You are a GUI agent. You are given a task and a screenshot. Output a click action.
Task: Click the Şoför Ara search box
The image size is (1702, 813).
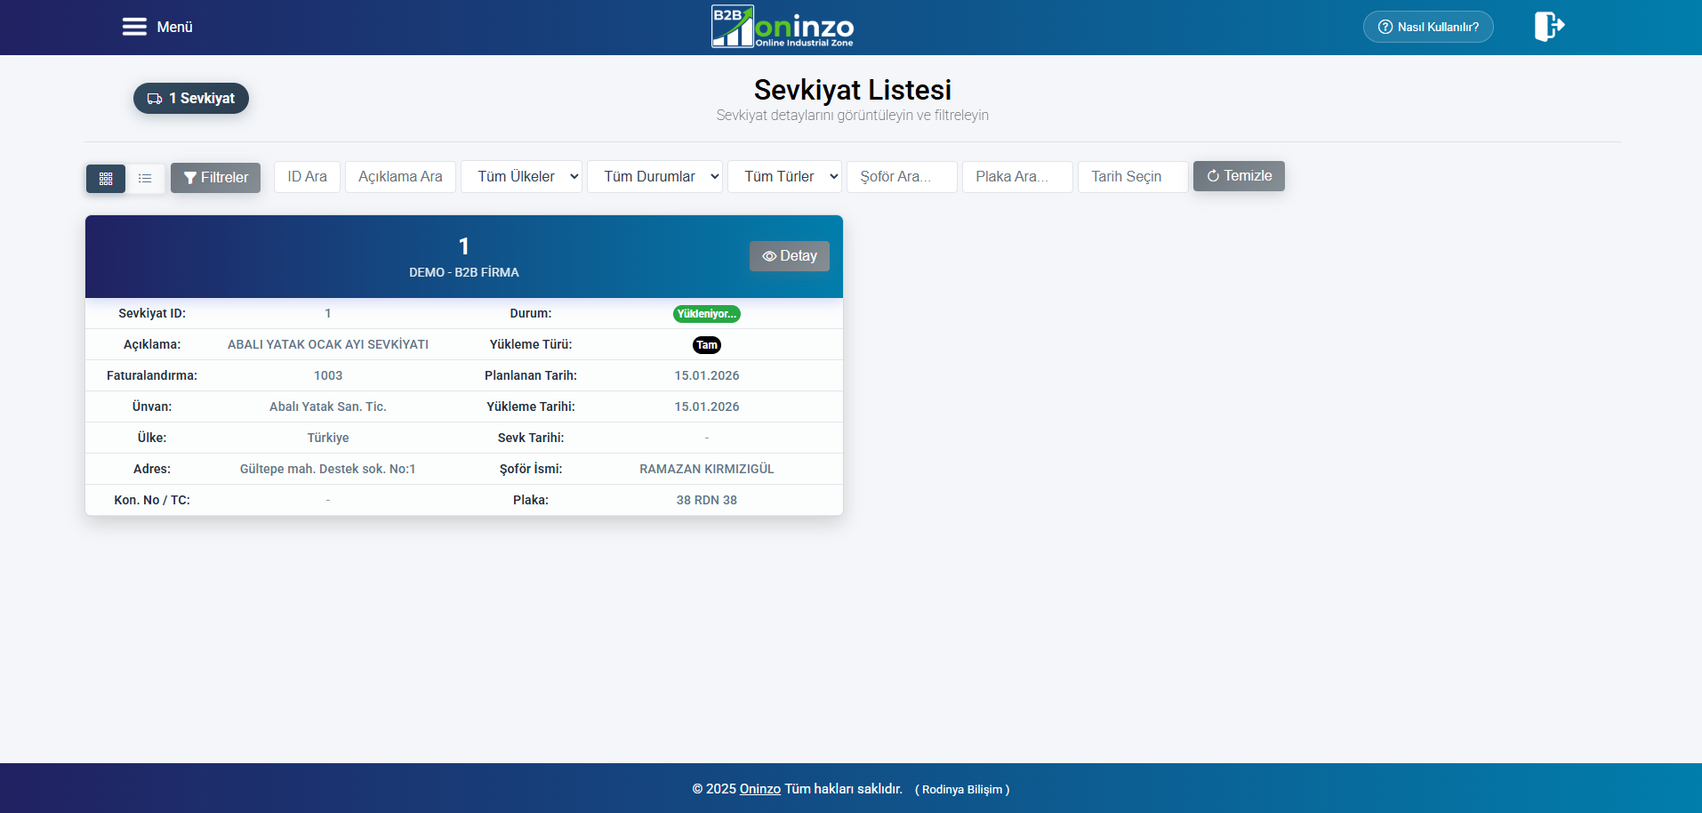click(x=902, y=177)
